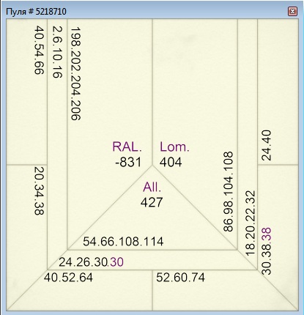Click the 20.34.38 entry on left
Image resolution: width=304 pixels, height=315 pixels.
[39, 191]
